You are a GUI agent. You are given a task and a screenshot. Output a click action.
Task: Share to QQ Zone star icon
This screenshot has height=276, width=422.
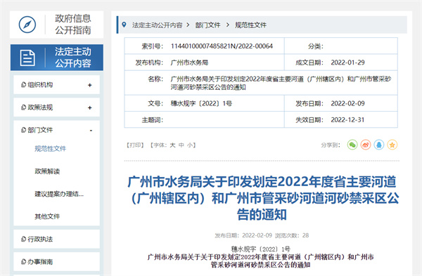pos(392,145)
